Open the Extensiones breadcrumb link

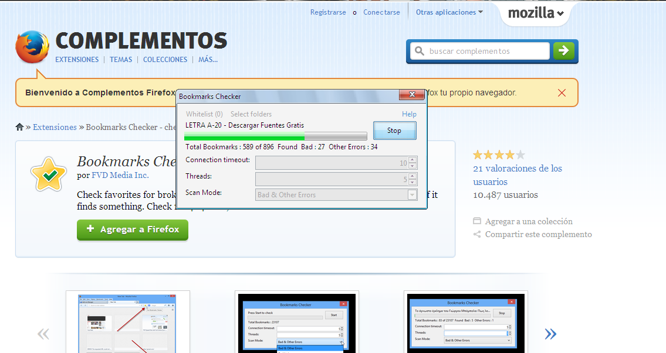coord(55,127)
